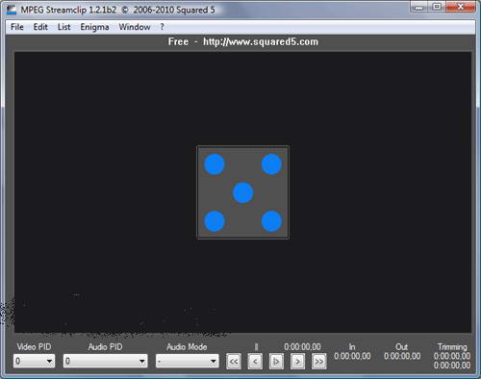Open the List menu
This screenshot has width=481, height=379.
(x=63, y=27)
